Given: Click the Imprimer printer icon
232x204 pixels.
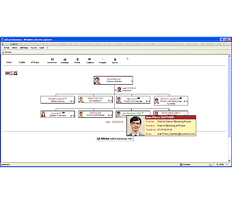Looking at the screenshot, I should coord(65,59).
